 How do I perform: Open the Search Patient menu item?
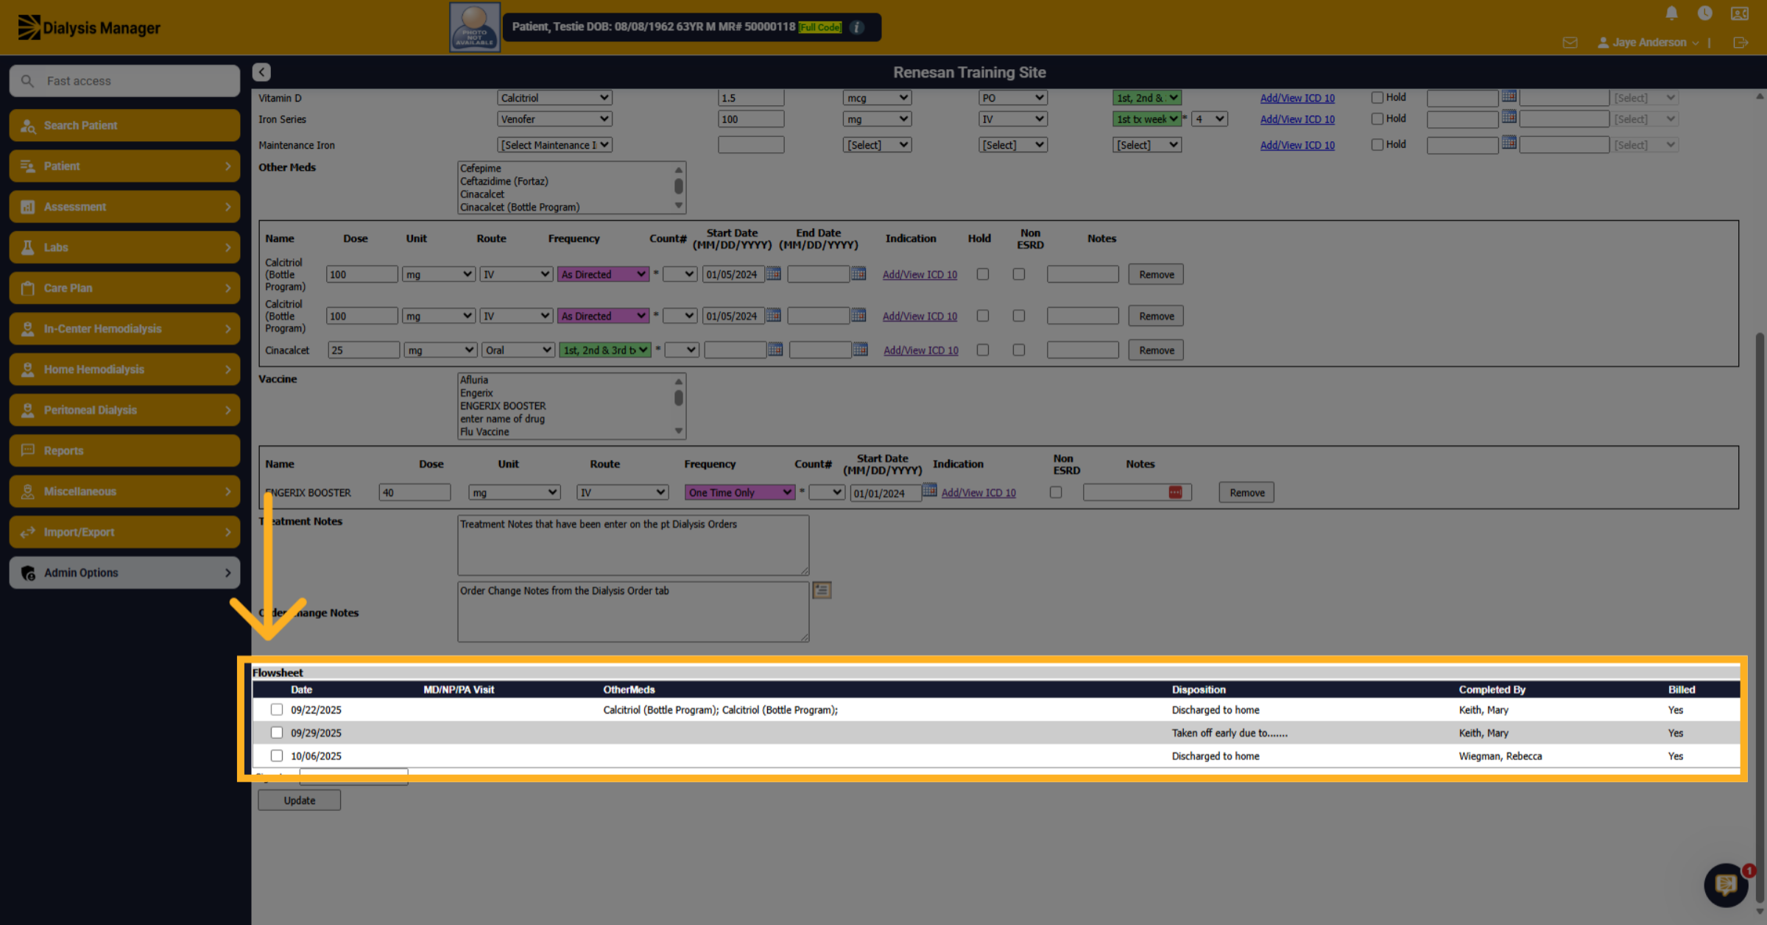(124, 125)
